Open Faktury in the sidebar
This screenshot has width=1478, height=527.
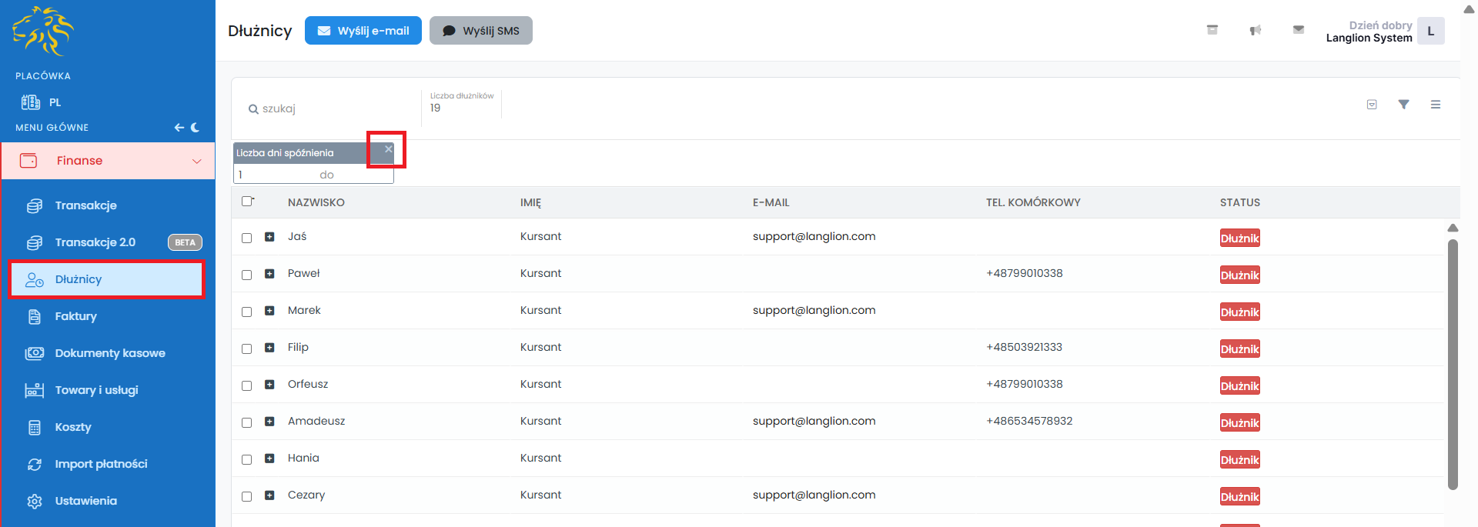click(x=75, y=316)
